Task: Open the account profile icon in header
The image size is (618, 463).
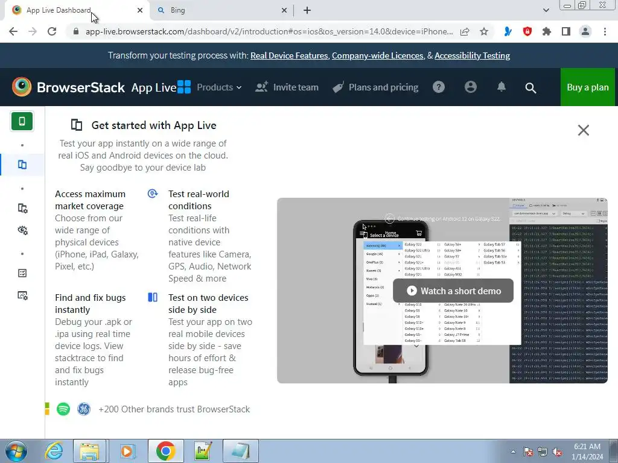Action: tap(471, 87)
